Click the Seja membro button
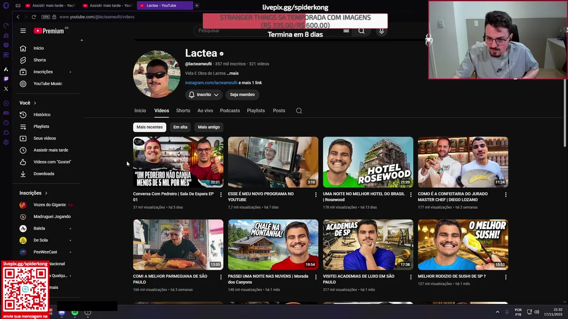 click(x=242, y=95)
